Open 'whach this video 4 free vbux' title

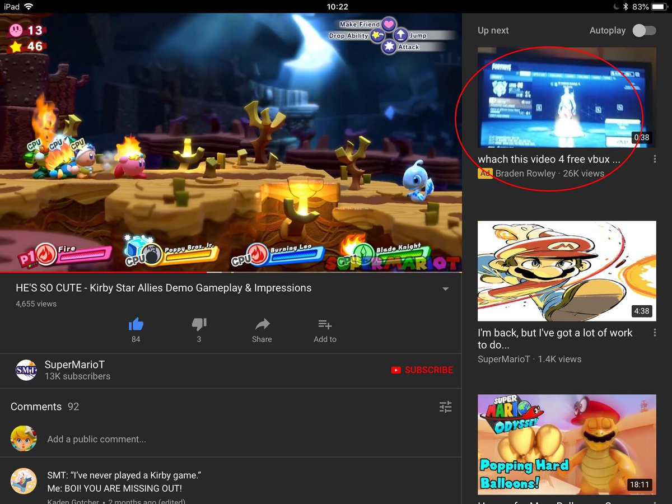549,160
